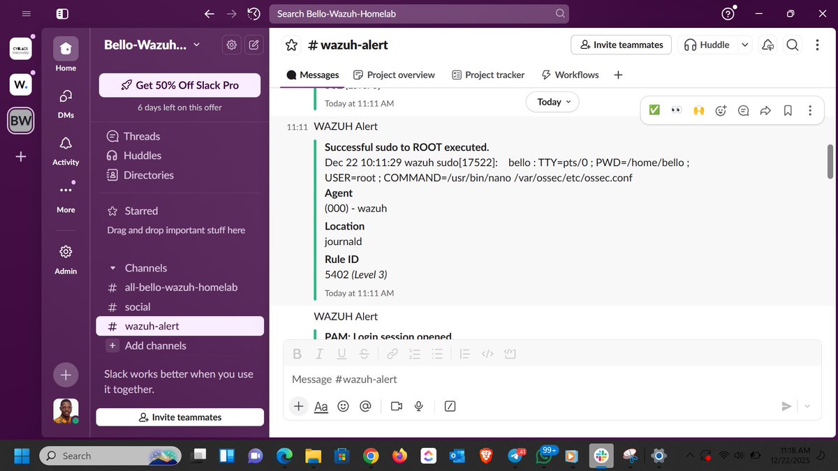Image resolution: width=838 pixels, height=471 pixels.
Task: Open more actions for the message
Action: 810,110
